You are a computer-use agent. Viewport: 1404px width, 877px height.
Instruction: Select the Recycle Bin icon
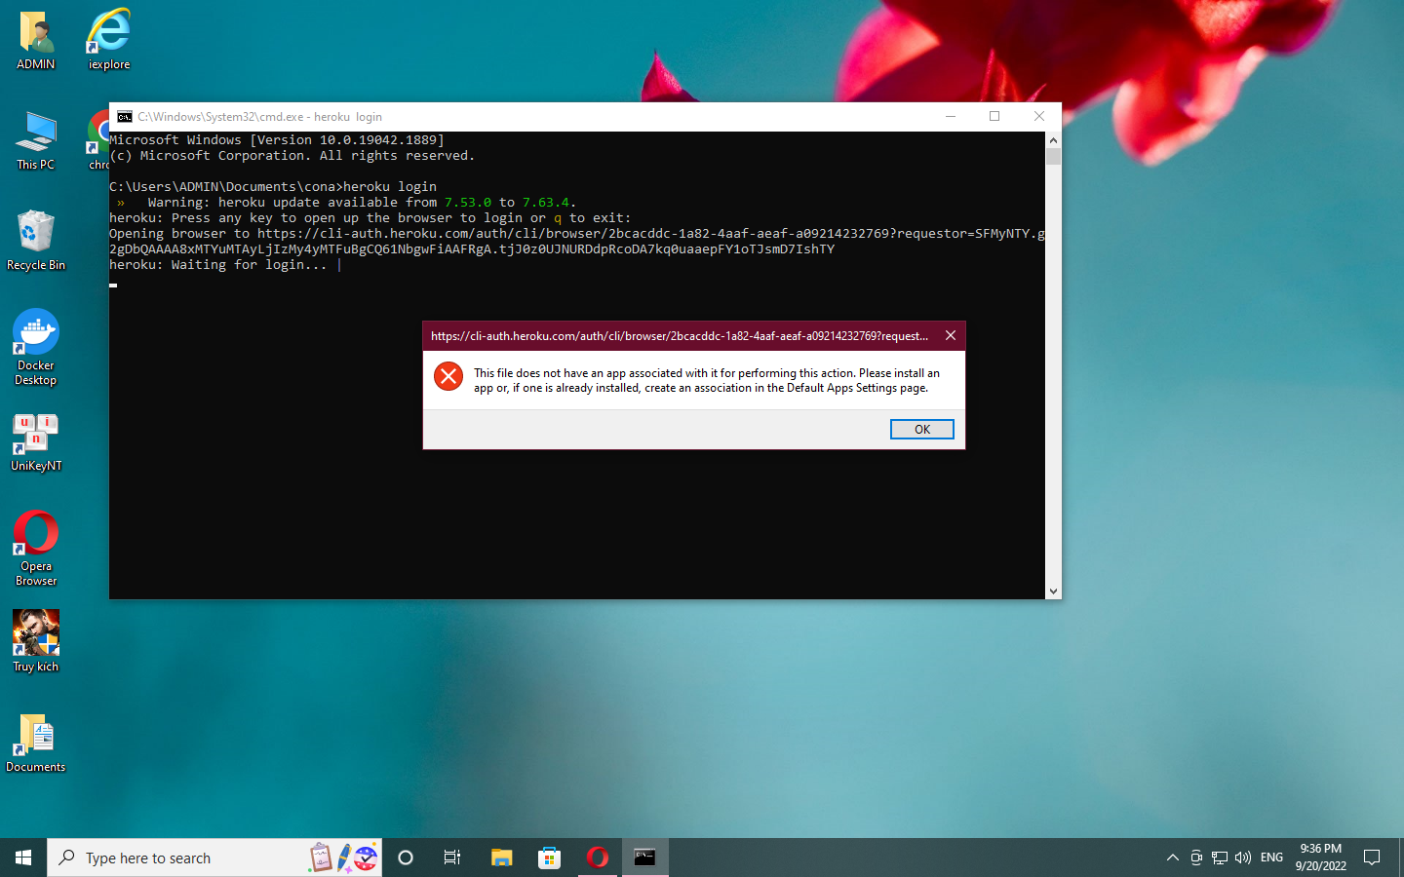coord(36,241)
